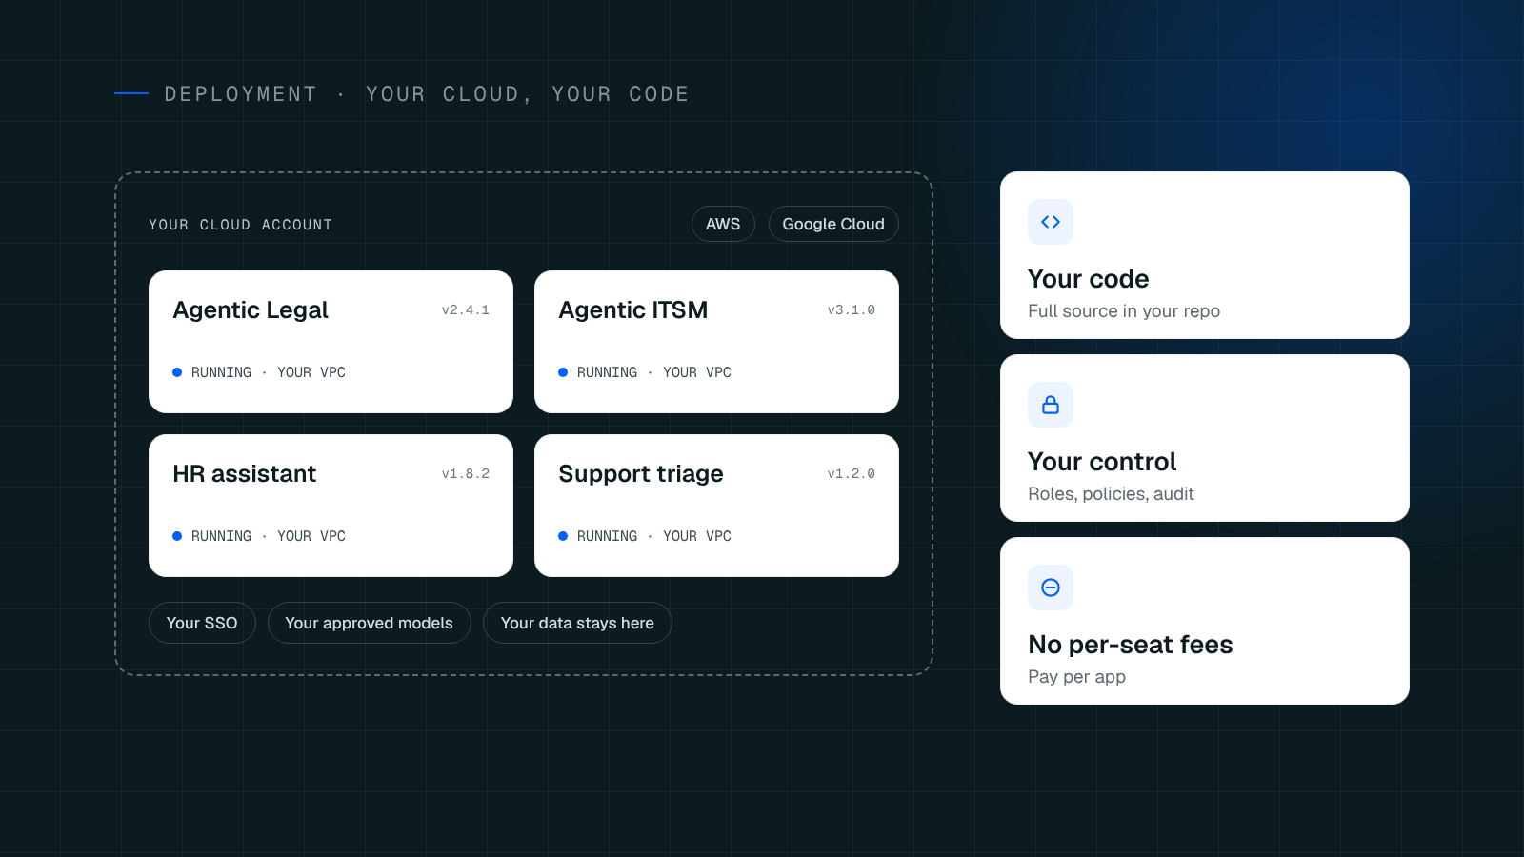Click the No per-seat fees heading
Image resolution: width=1524 pixels, height=857 pixels.
pos(1131,645)
